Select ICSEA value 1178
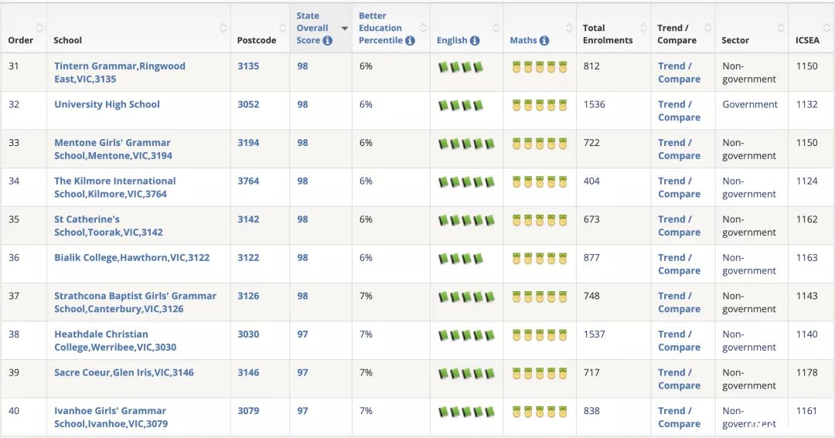835x438 pixels. (806, 372)
